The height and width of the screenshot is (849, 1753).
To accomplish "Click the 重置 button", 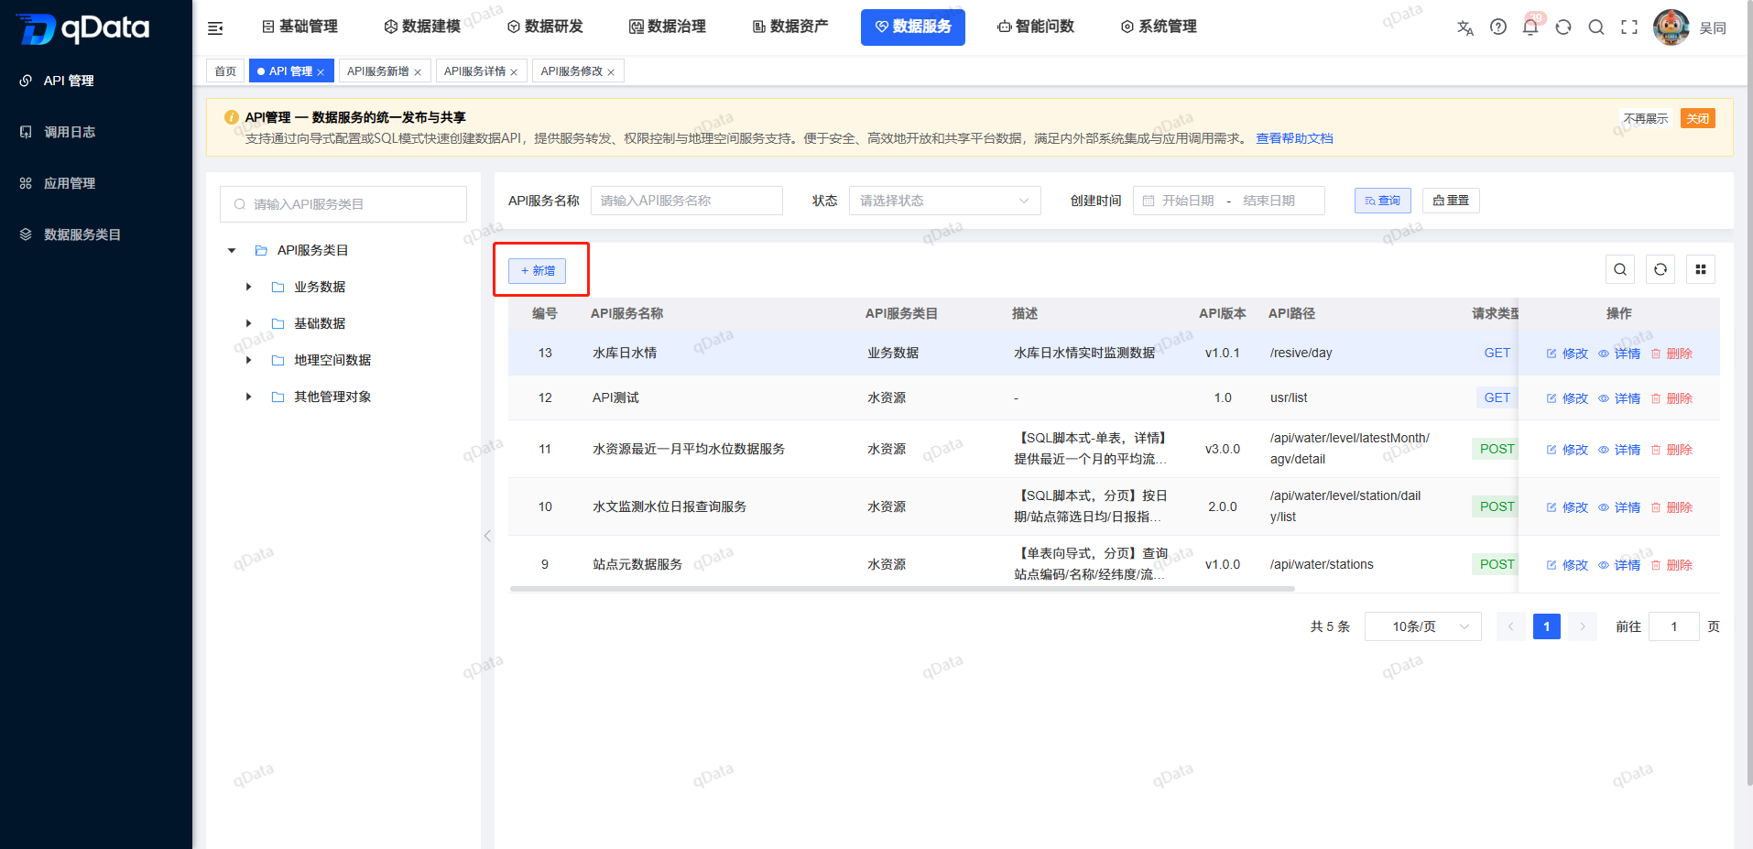I will click(x=1451, y=201).
